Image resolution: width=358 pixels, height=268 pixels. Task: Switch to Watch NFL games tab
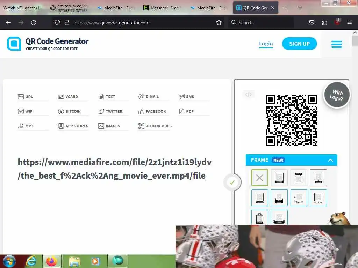(x=22, y=8)
